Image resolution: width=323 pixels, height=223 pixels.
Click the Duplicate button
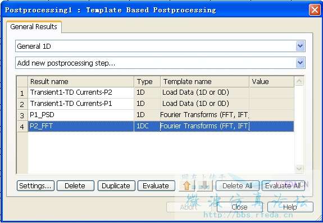tap(116, 186)
